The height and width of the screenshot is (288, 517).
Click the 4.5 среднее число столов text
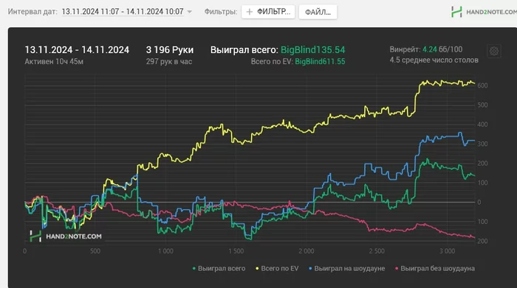click(434, 60)
